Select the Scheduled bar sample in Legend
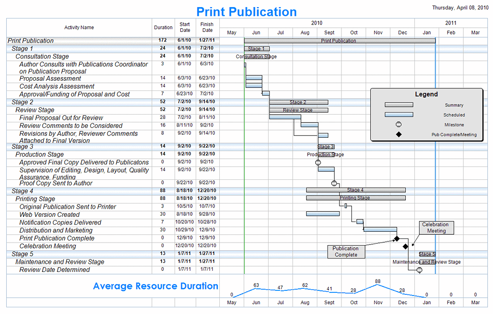Image resolution: width=493 pixels, height=314 pixels. point(399,115)
